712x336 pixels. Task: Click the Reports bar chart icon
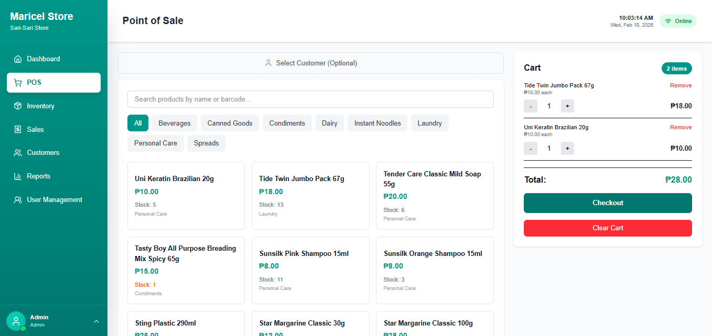tap(18, 176)
